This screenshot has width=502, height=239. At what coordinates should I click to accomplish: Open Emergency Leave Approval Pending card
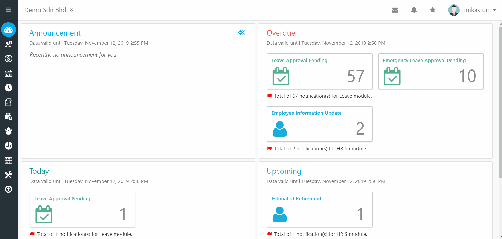tap(431, 72)
